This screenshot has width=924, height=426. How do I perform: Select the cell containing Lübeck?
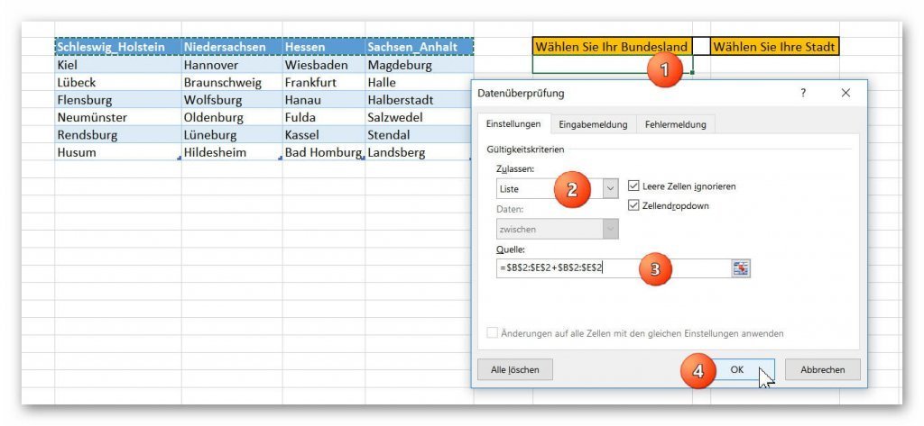118,82
